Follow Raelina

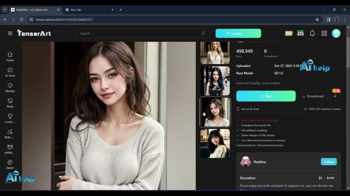tap(329, 162)
